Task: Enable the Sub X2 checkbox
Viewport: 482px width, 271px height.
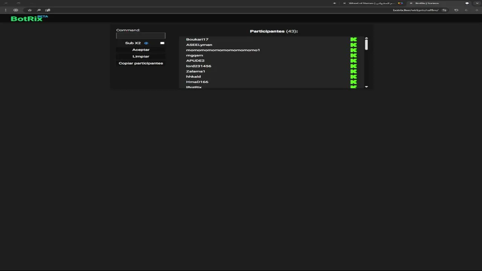Action: [x=162, y=43]
